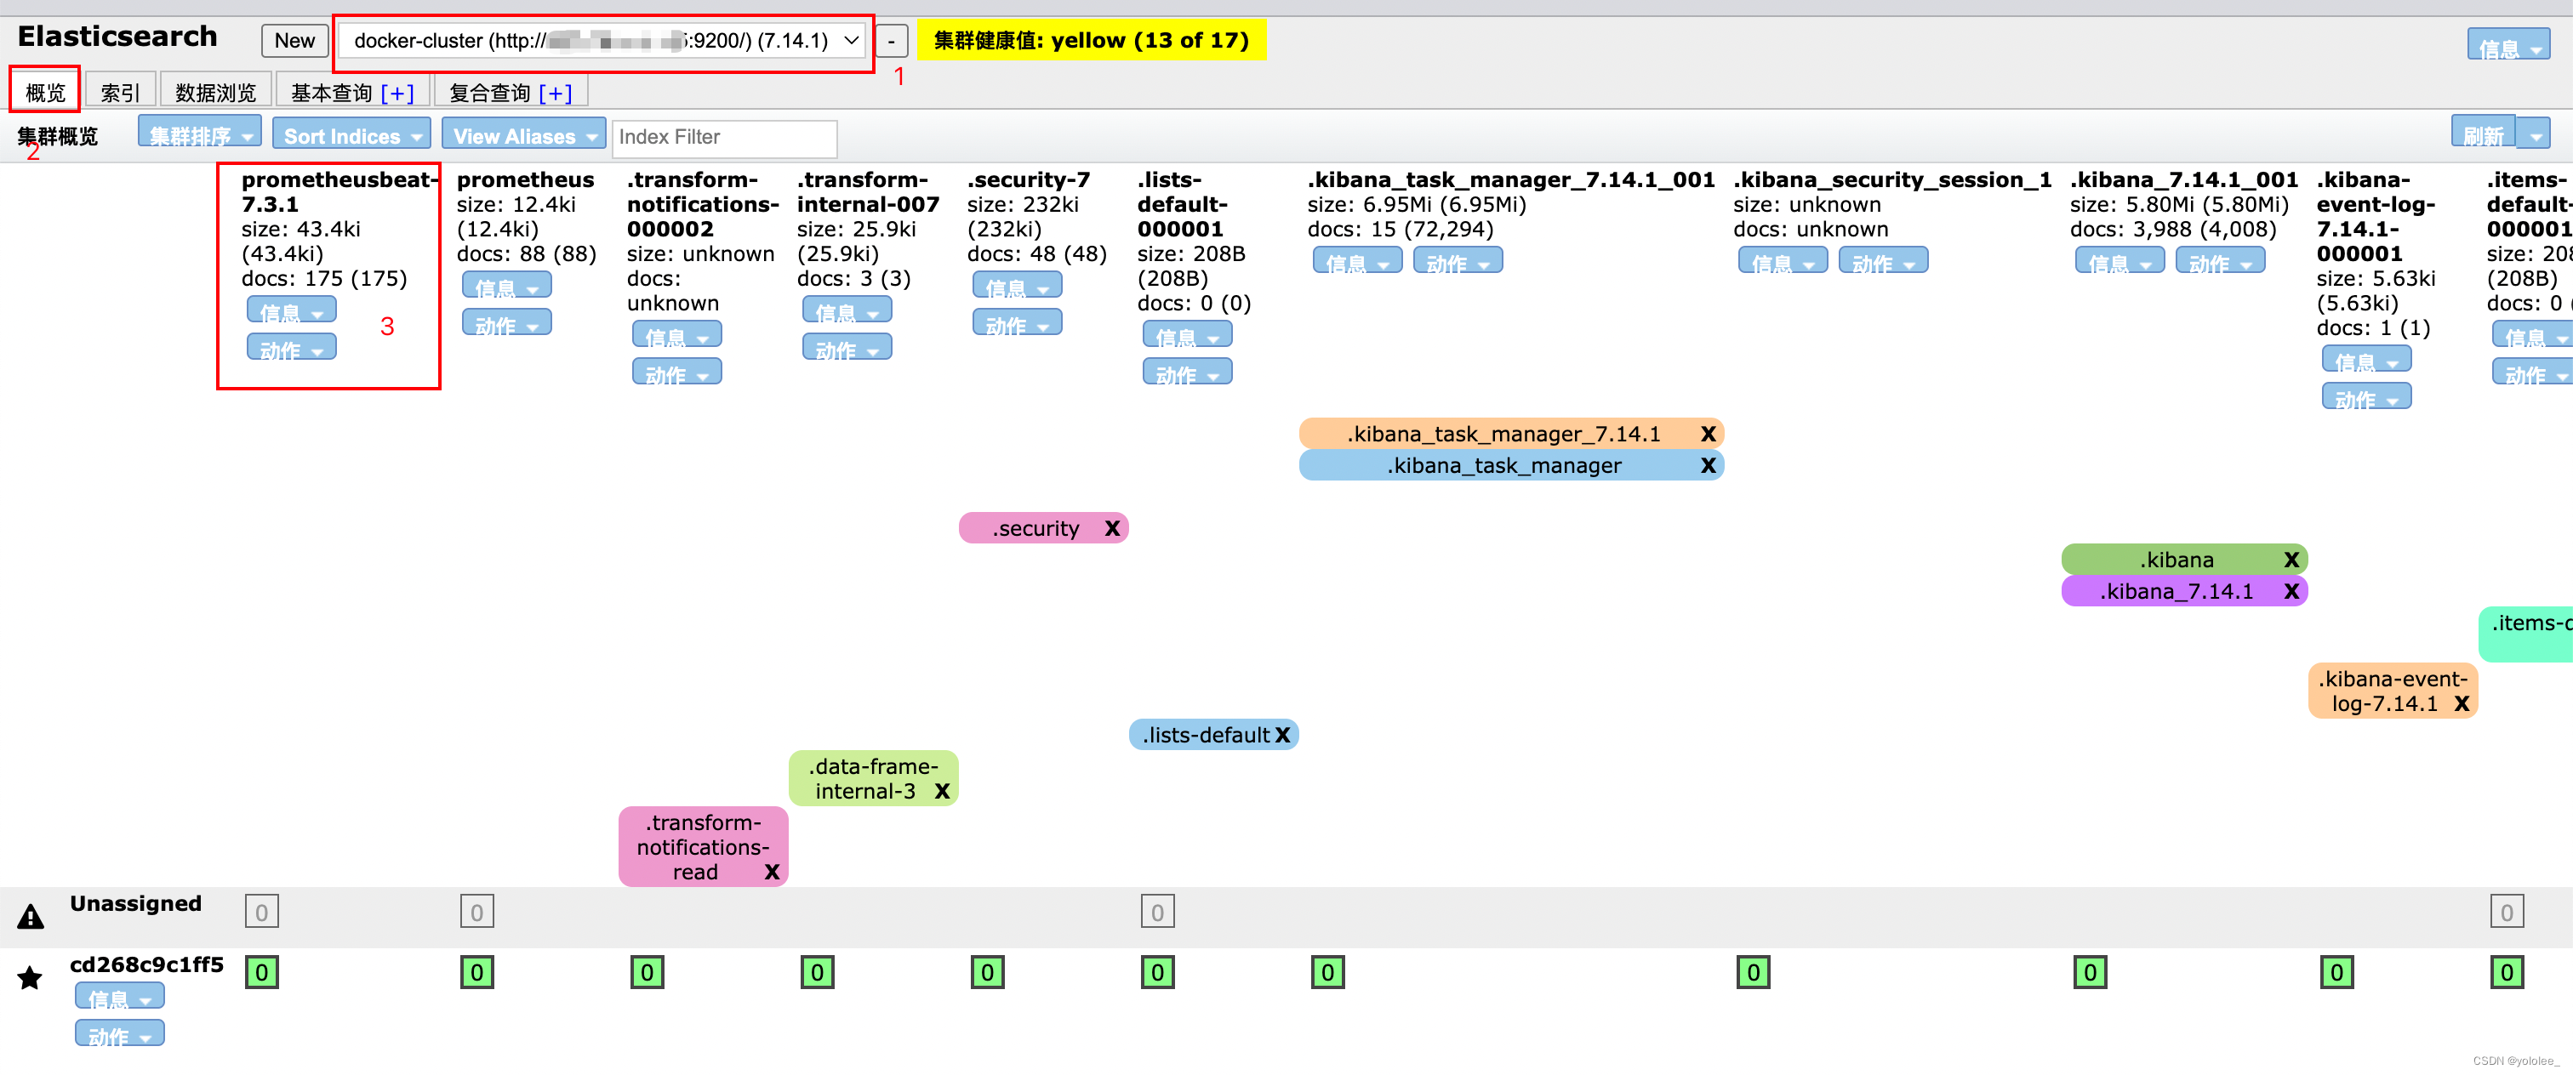
Task: Focus the Index Filter input field
Action: 724,137
